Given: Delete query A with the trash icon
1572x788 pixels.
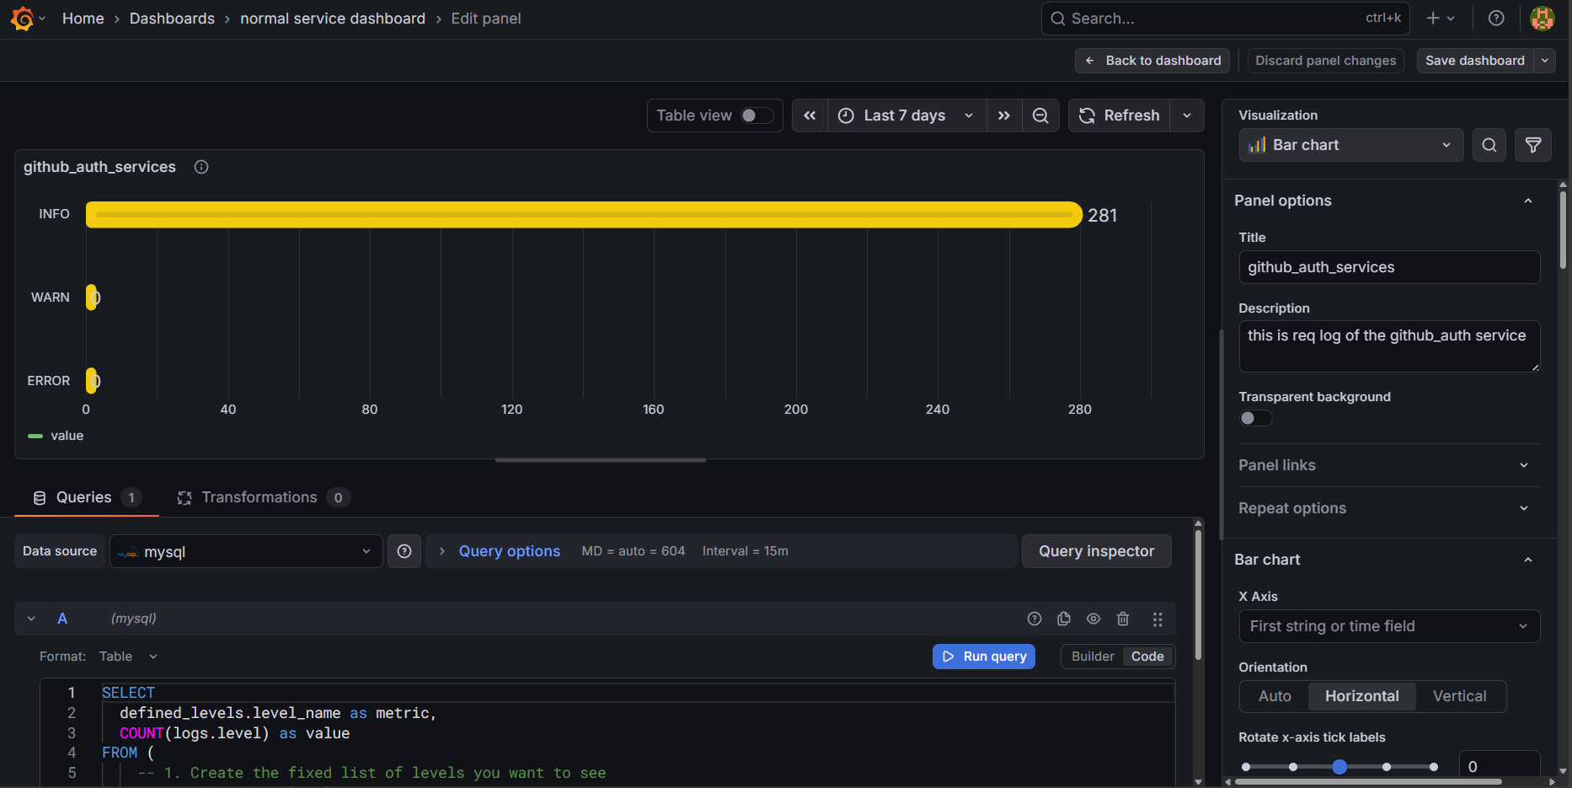Looking at the screenshot, I should [1123, 619].
